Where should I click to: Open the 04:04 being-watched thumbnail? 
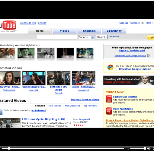point(85,53)
